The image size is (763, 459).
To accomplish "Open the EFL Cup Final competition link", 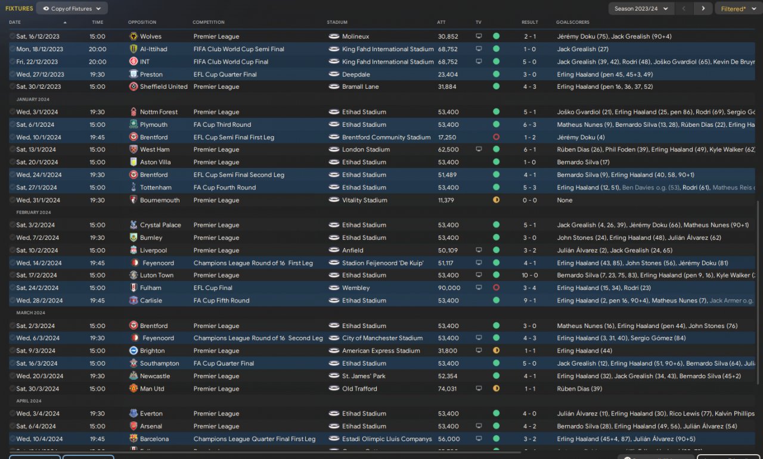I will tap(213, 288).
